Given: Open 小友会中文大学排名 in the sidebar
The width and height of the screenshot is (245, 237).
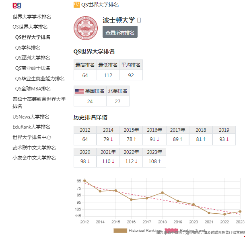Looking at the screenshot, I should coord(34,158).
